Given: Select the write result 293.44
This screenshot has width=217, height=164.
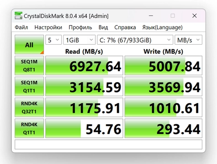Looking at the screenshot, I should 164,128.
